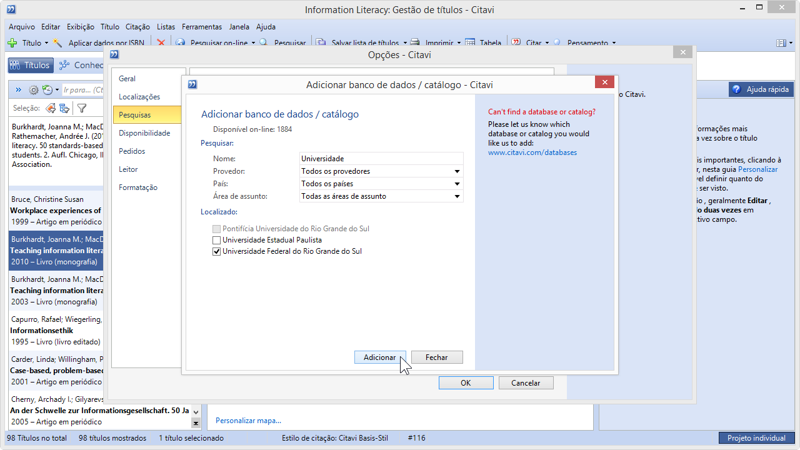Click the Citavi icon in Opções title bar
800x450 pixels.
tap(114, 54)
